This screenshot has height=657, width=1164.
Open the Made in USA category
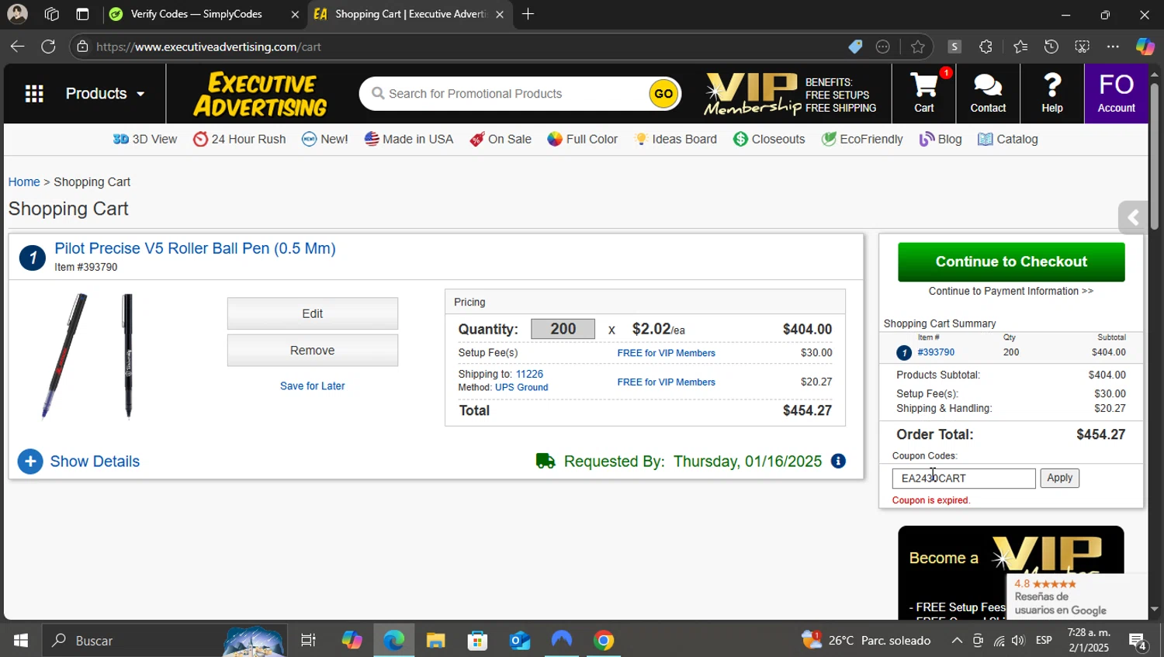tap(409, 140)
